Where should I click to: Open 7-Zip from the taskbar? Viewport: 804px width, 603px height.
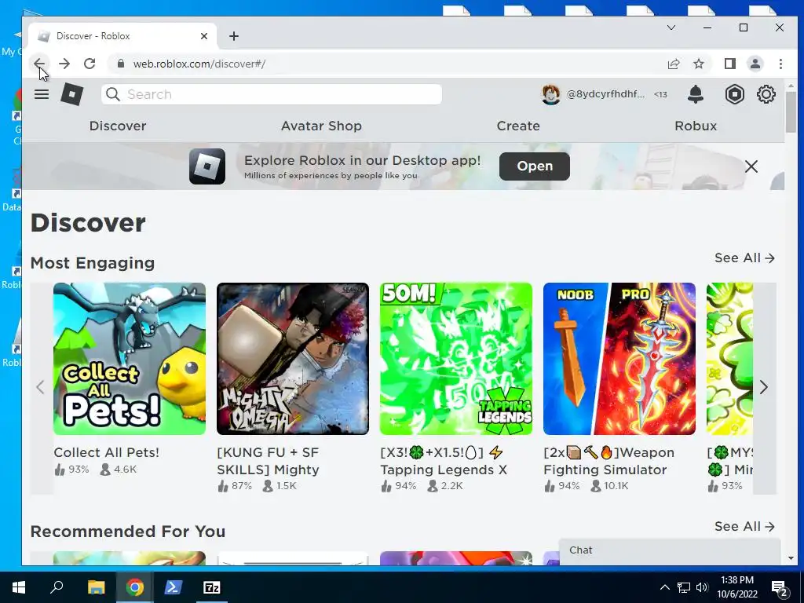211,587
